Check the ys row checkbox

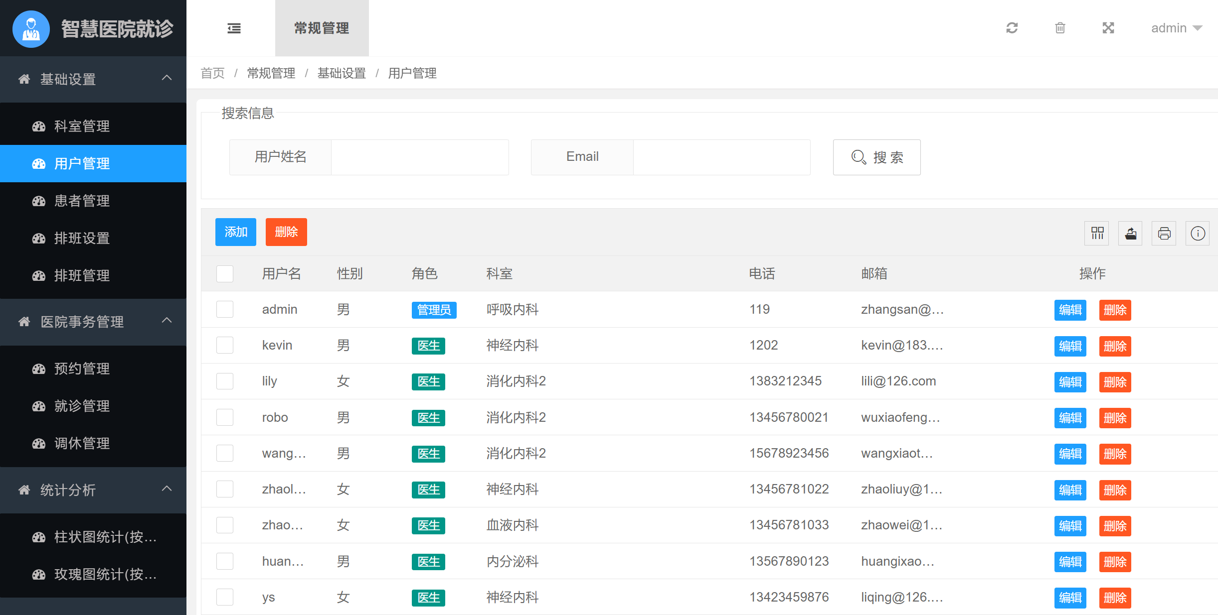225,597
